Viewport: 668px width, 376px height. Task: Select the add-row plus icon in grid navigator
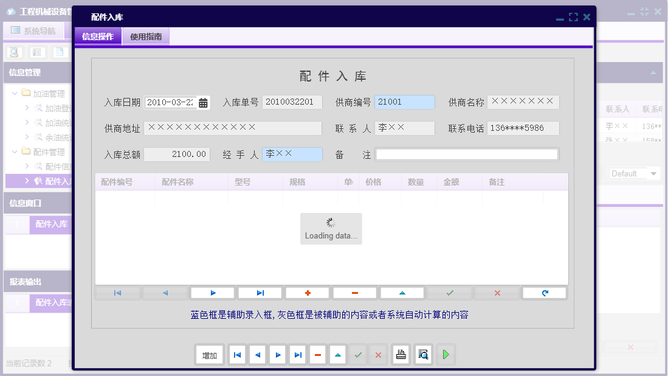[x=307, y=293]
